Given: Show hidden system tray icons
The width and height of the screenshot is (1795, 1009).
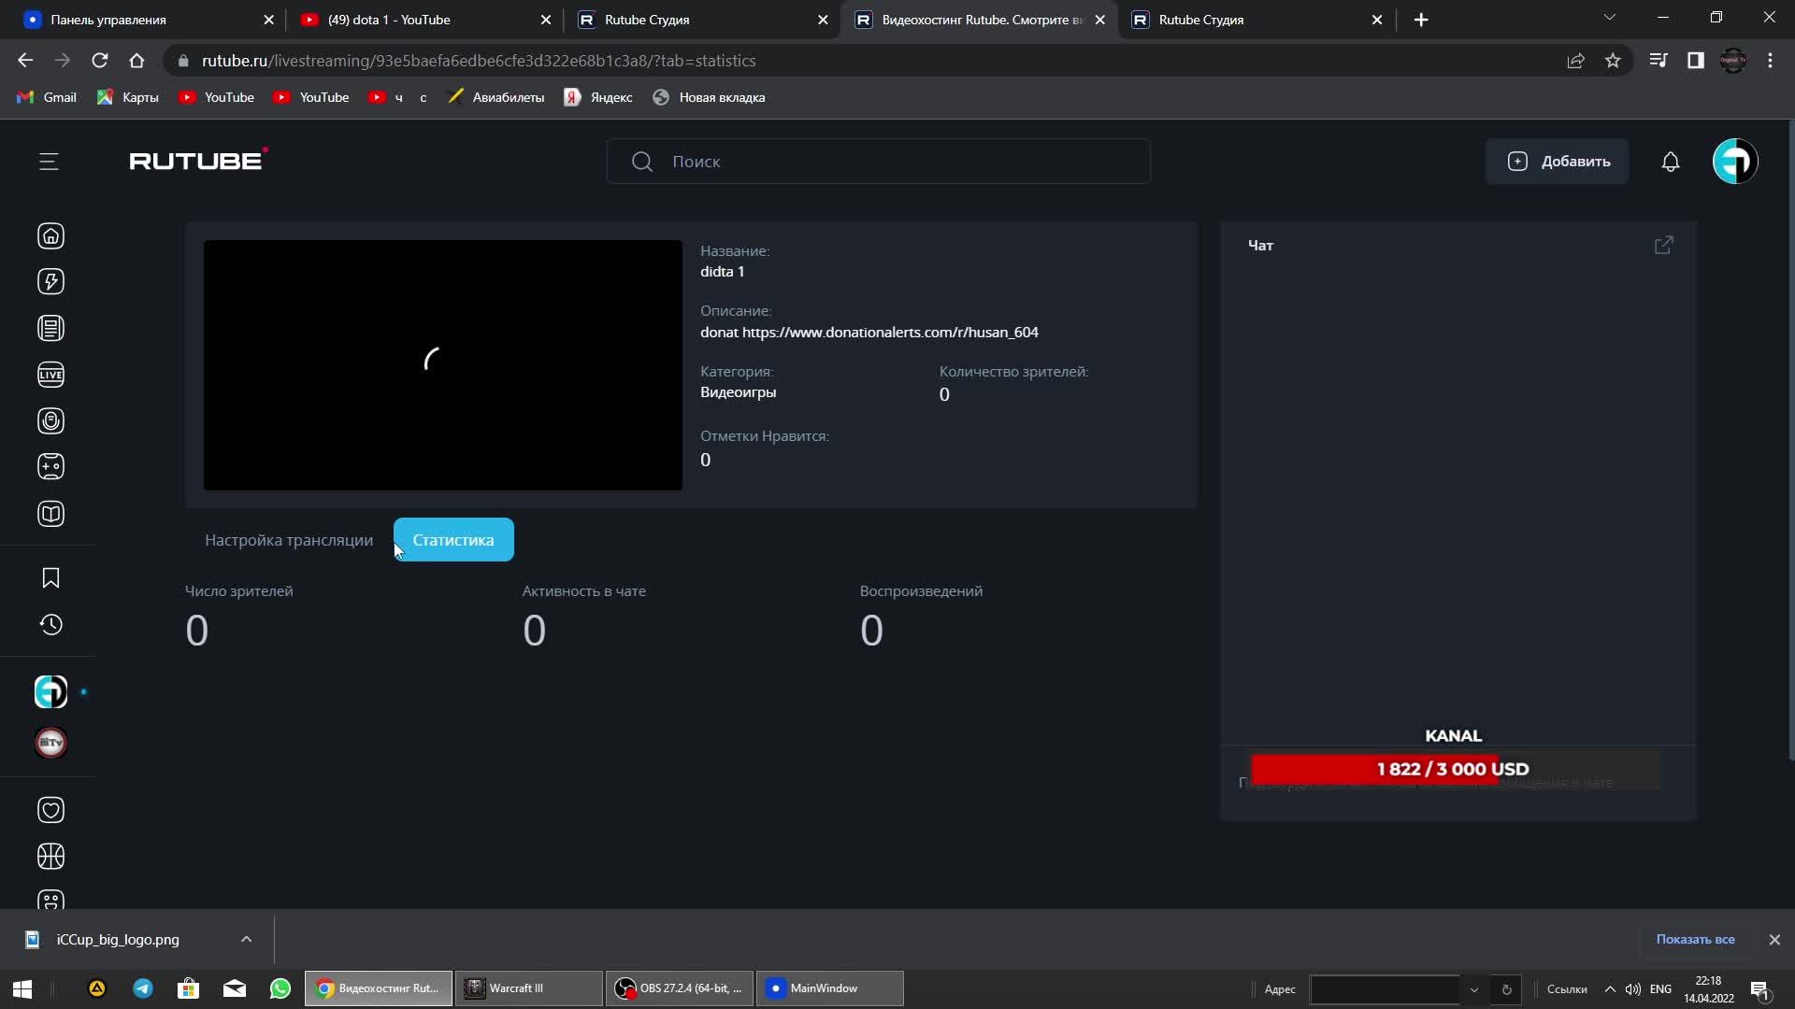Looking at the screenshot, I should [1609, 989].
